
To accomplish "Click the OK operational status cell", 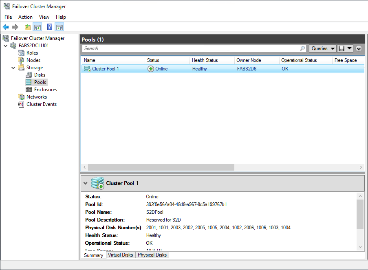I will coord(285,69).
